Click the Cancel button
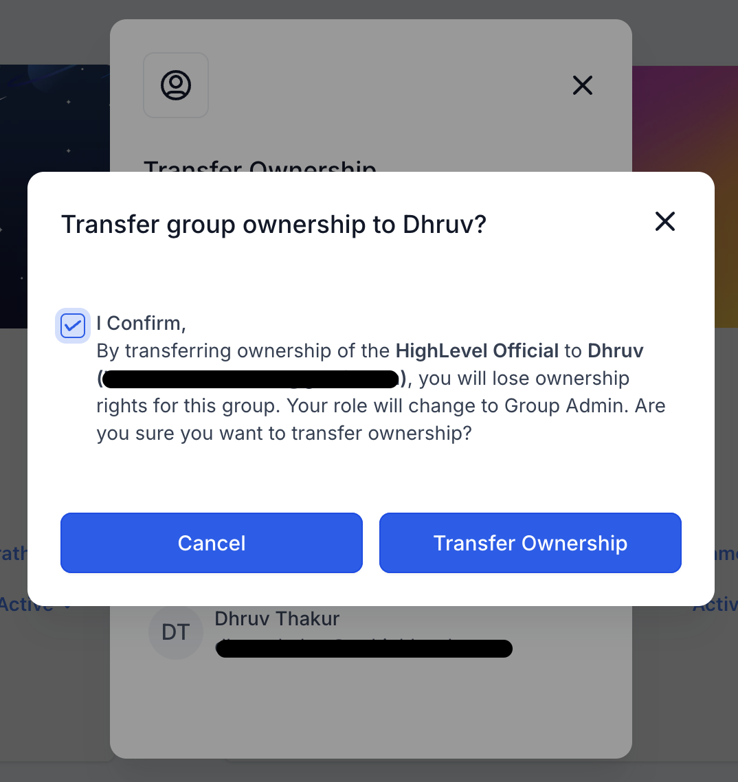The height and width of the screenshot is (782, 738). [212, 543]
